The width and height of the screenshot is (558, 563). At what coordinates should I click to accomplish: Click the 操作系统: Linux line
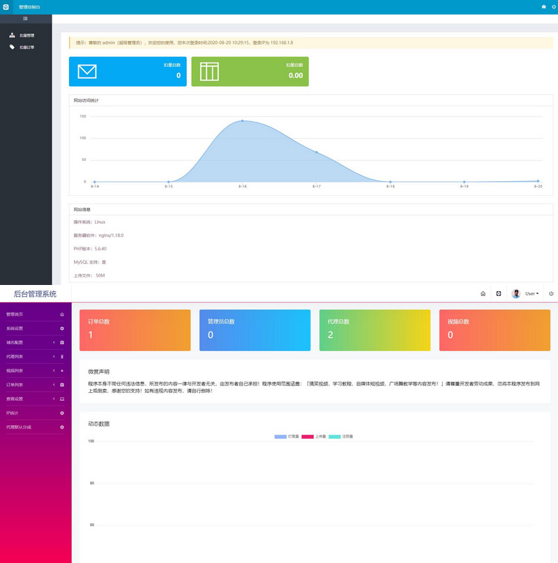coord(89,222)
